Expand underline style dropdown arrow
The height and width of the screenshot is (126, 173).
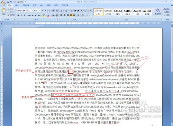27,15
